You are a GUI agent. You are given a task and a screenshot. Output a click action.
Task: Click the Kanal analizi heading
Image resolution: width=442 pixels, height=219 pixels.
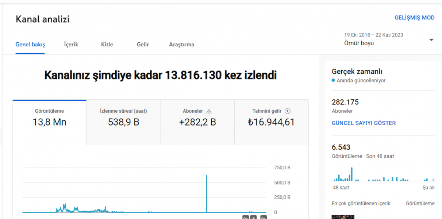[43, 19]
